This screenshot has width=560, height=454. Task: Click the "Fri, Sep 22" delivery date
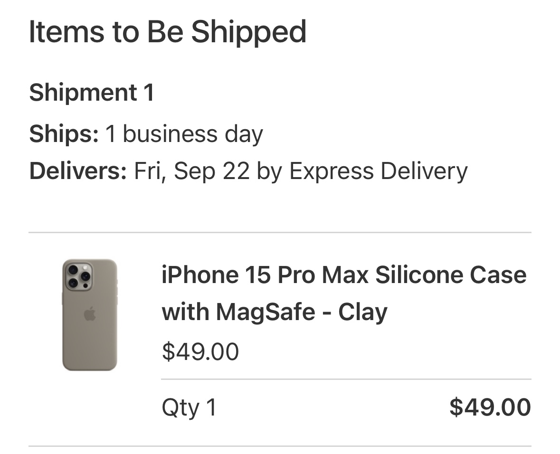191,171
